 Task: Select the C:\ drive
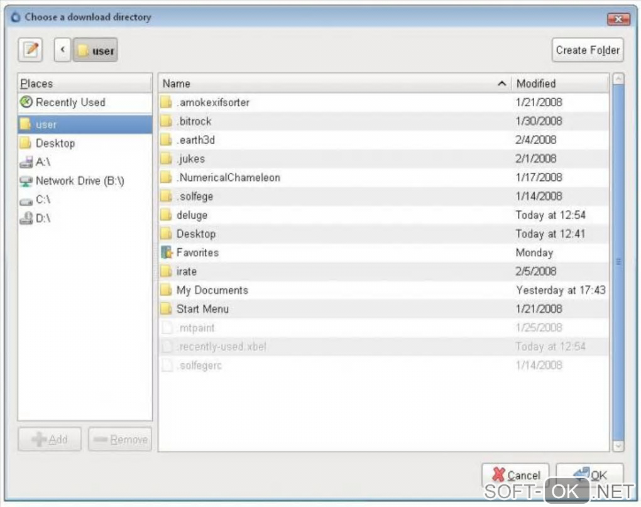click(x=85, y=199)
